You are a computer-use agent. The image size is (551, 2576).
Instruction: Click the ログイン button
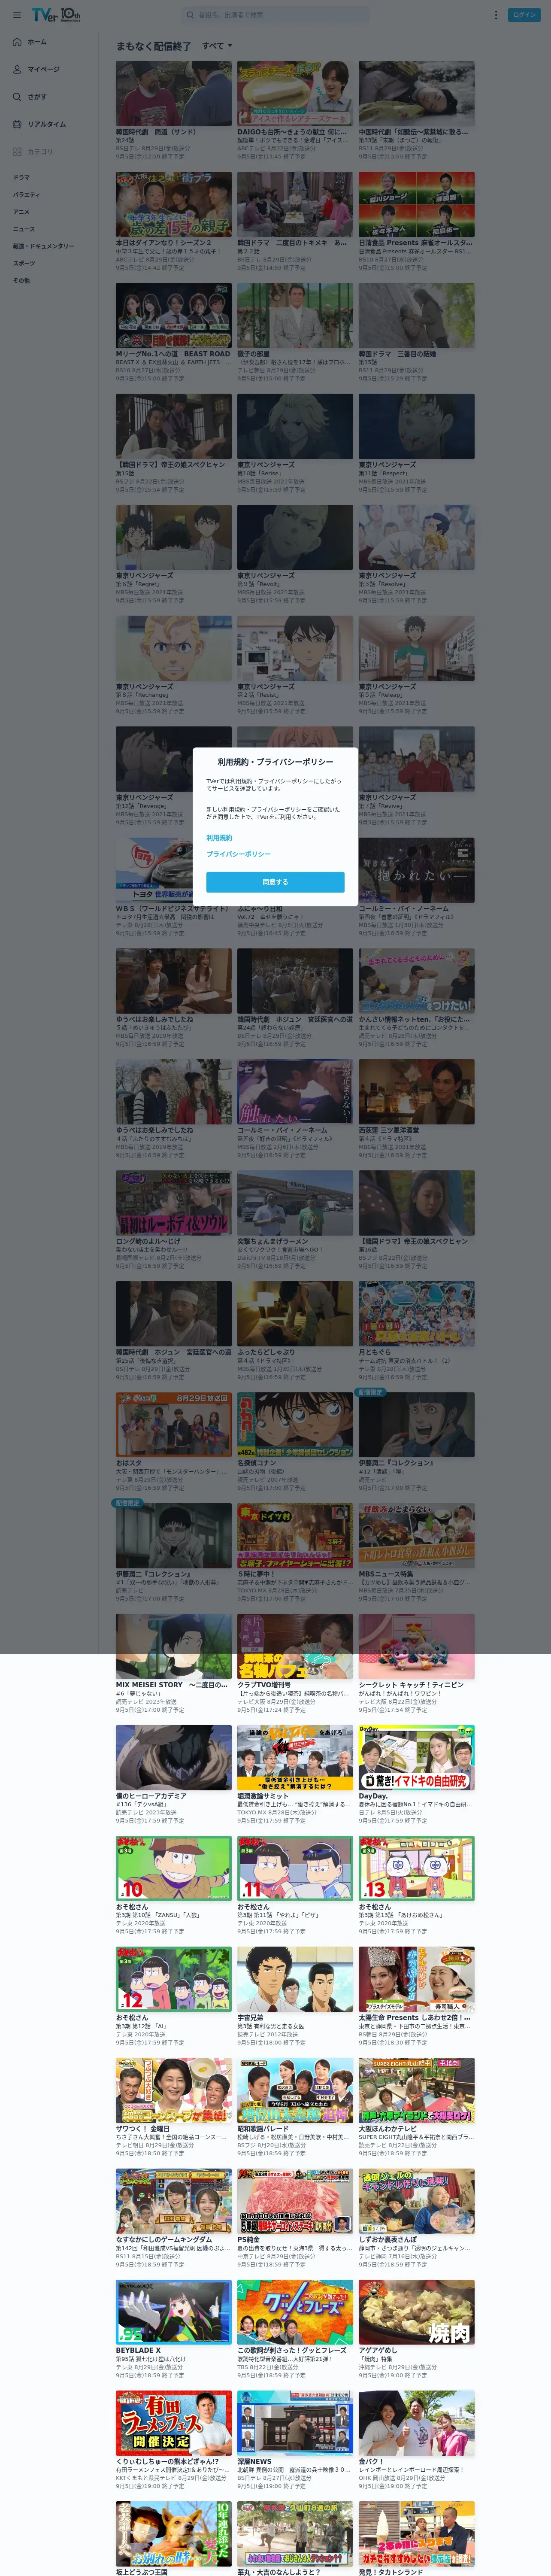pos(524,15)
